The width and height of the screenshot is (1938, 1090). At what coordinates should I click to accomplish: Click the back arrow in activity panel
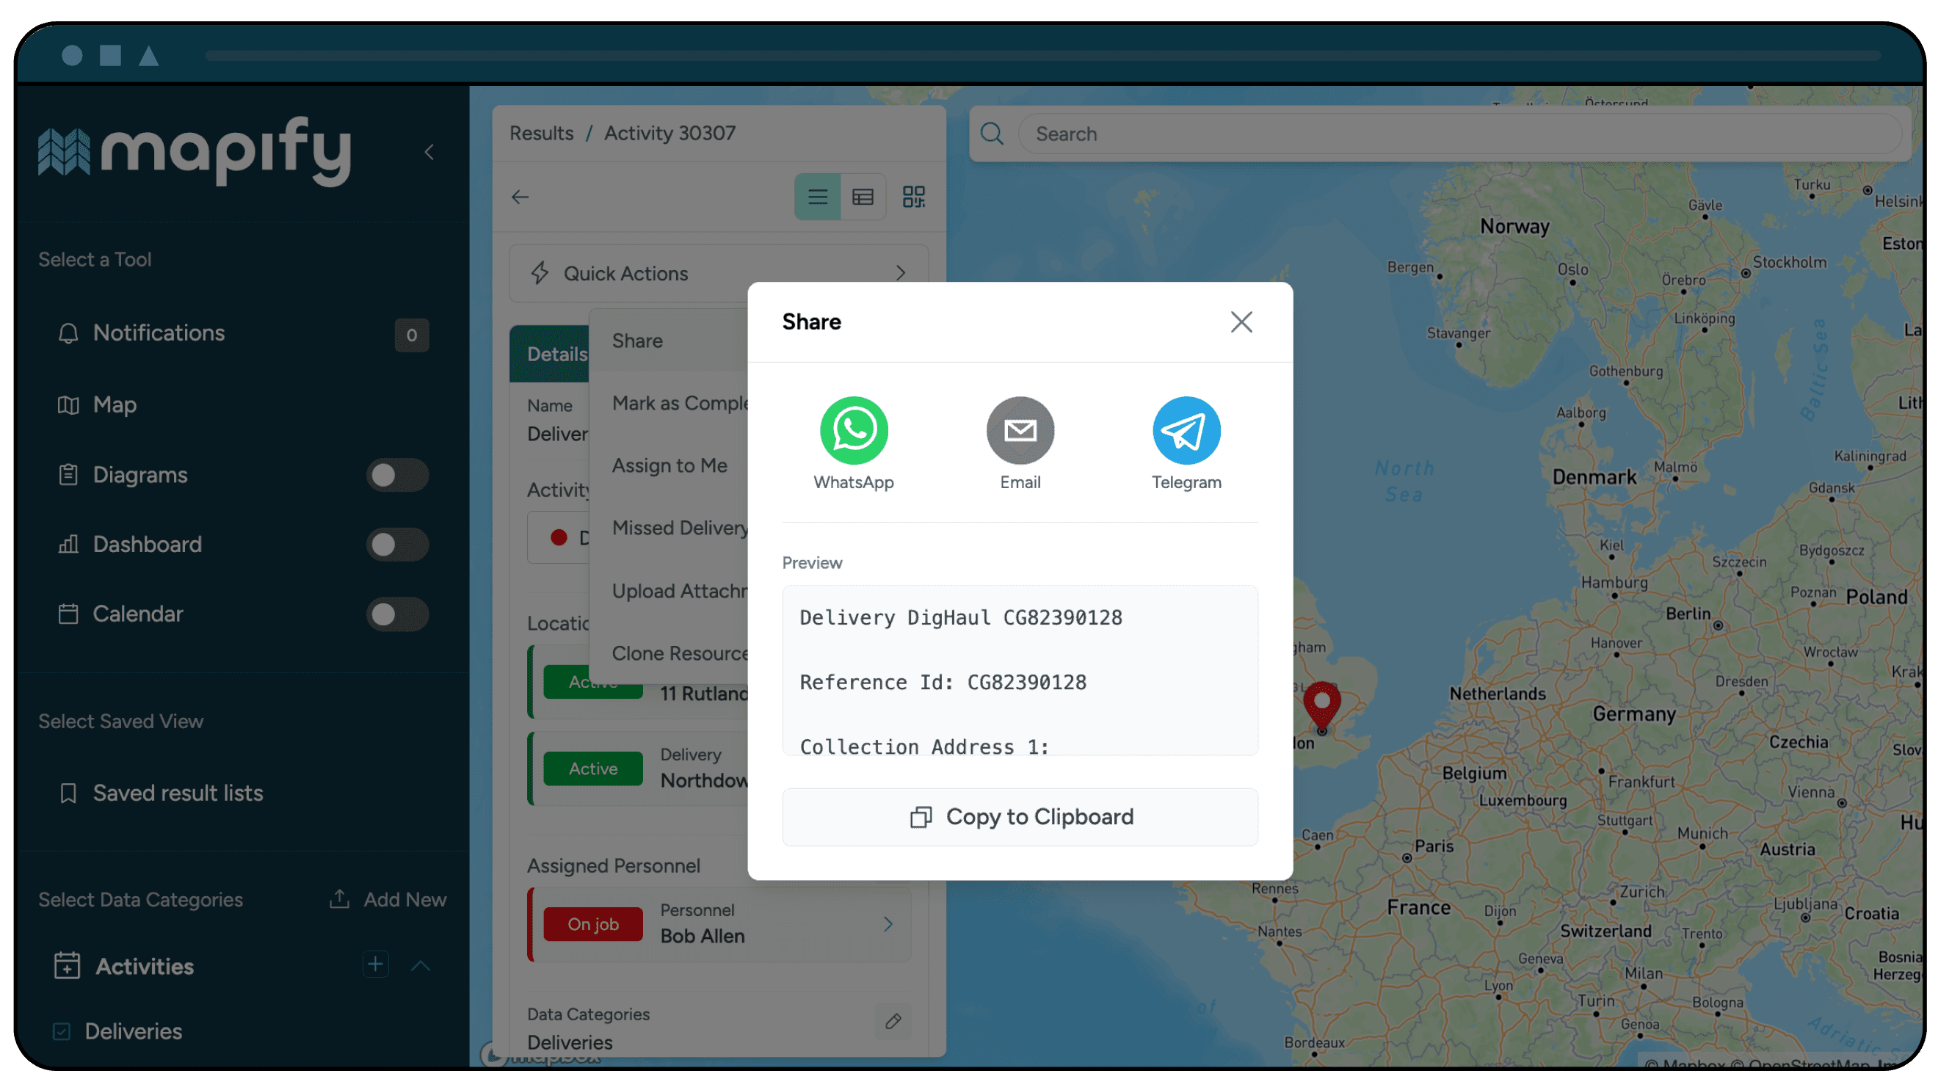[x=520, y=197]
